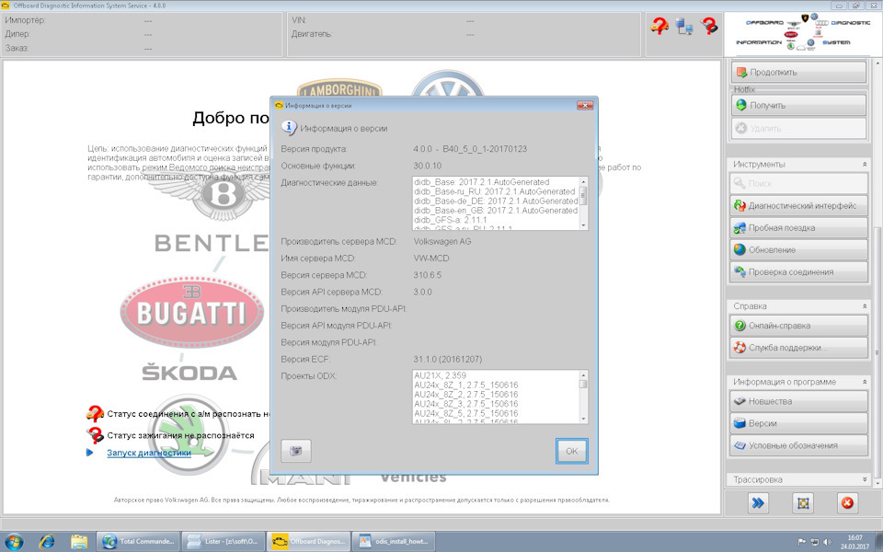Click the vehicle connection status icon in header

coord(659,26)
